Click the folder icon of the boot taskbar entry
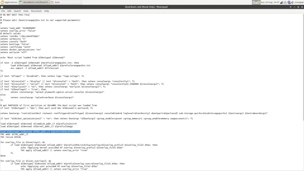Image resolution: width=304 pixels, height=171 pixels. click(x=53, y=2)
